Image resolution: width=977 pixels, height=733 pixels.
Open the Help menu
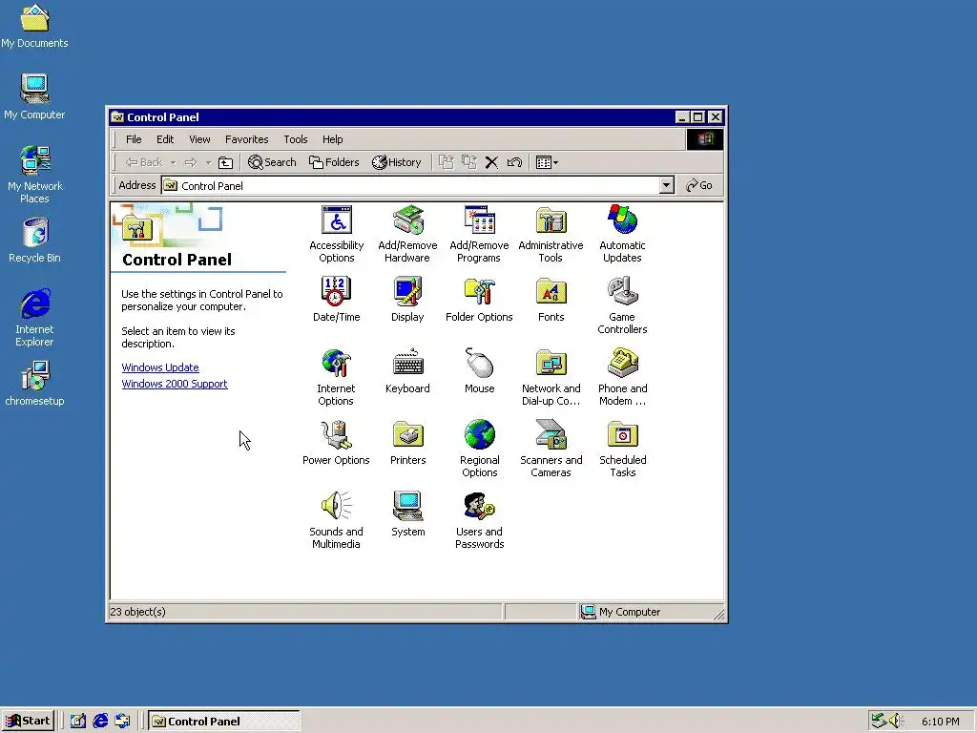pyautogui.click(x=332, y=139)
